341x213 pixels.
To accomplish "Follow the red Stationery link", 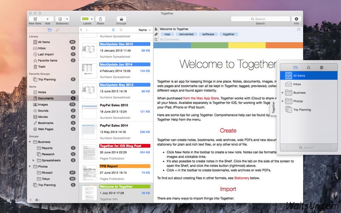I will 242,178.
